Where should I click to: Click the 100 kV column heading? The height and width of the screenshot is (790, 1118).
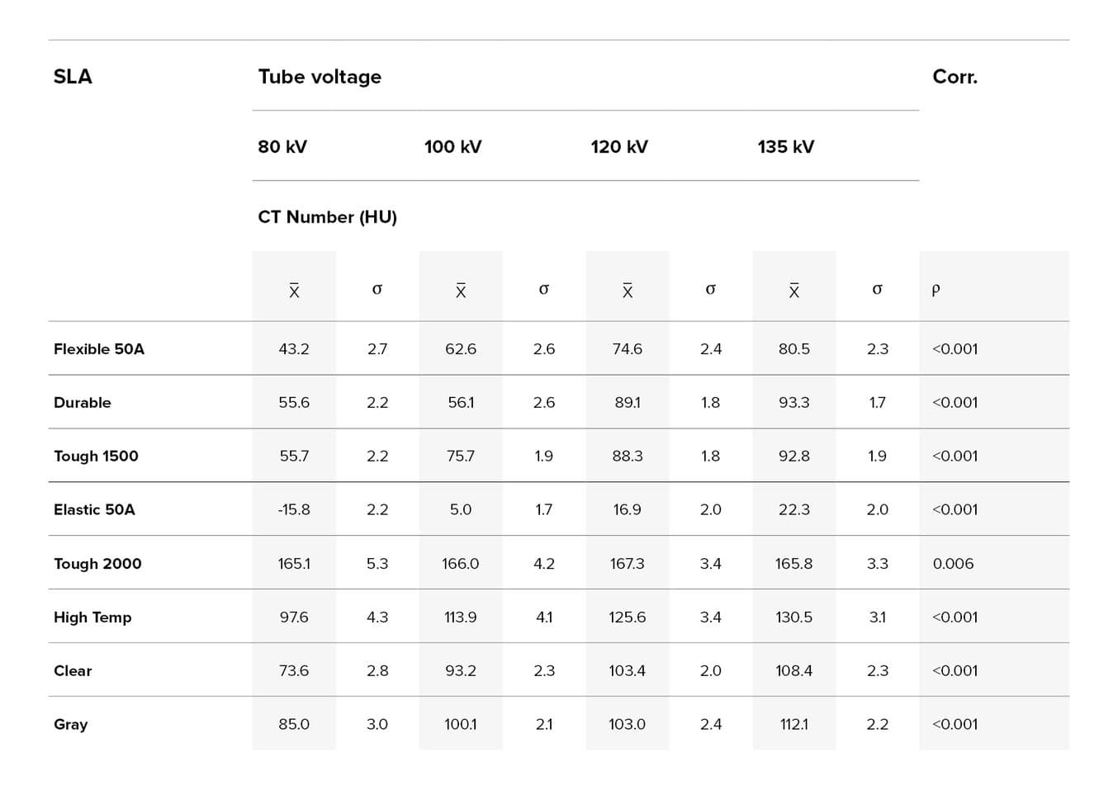point(452,147)
